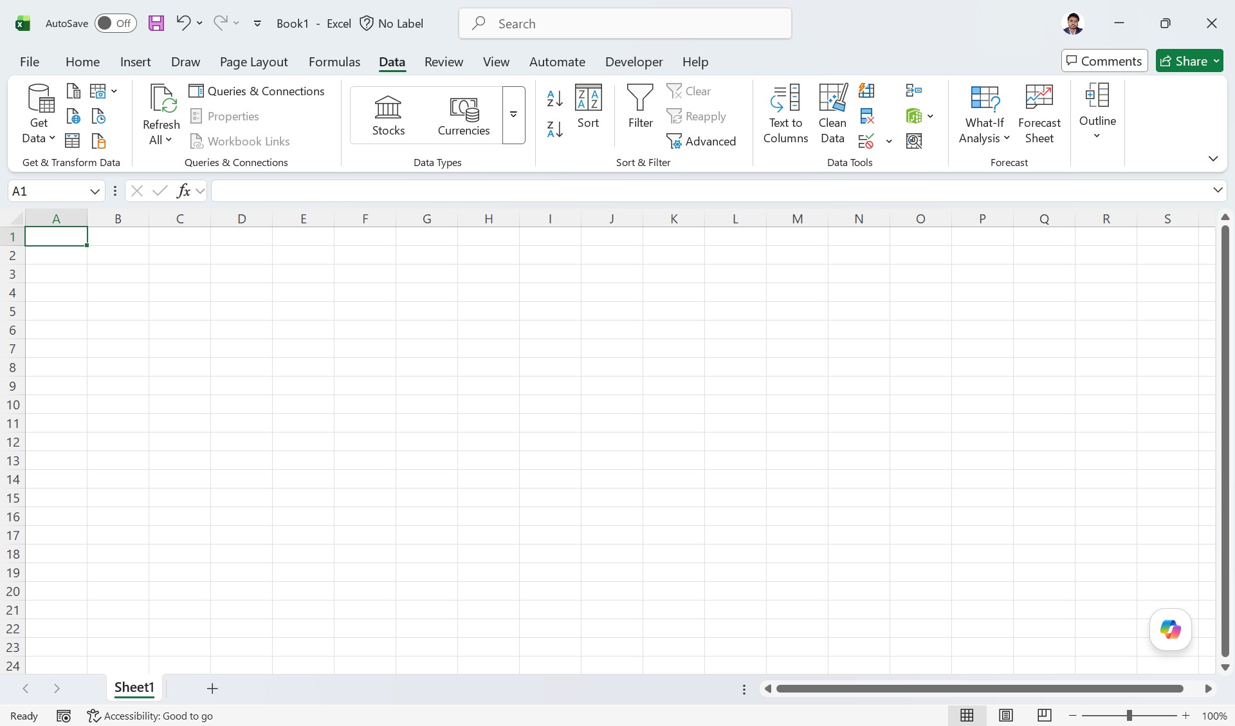Viewport: 1235px width, 726px height.
Task: Click the Remove Duplicates icon
Action: (866, 116)
